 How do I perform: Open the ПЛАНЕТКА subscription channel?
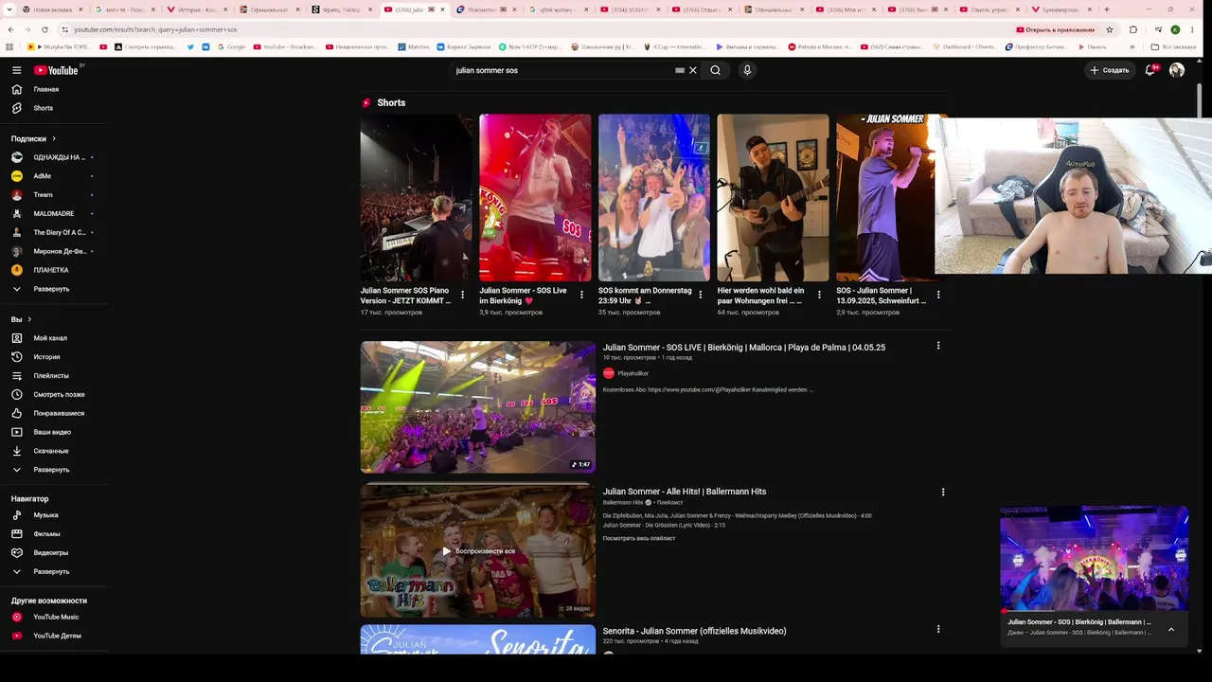(51, 270)
